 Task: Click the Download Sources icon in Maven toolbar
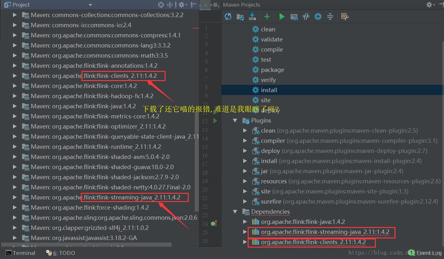[252, 16]
